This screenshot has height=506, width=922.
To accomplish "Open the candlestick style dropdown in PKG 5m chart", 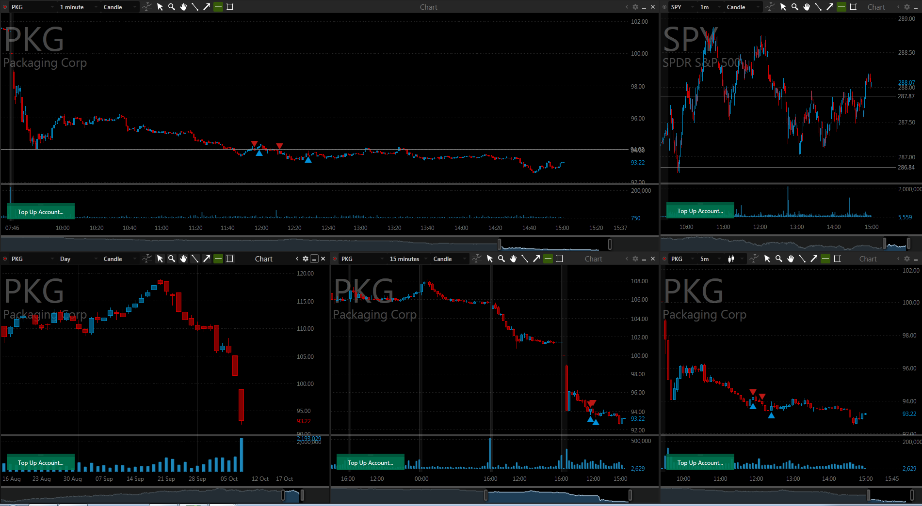I will pos(735,259).
